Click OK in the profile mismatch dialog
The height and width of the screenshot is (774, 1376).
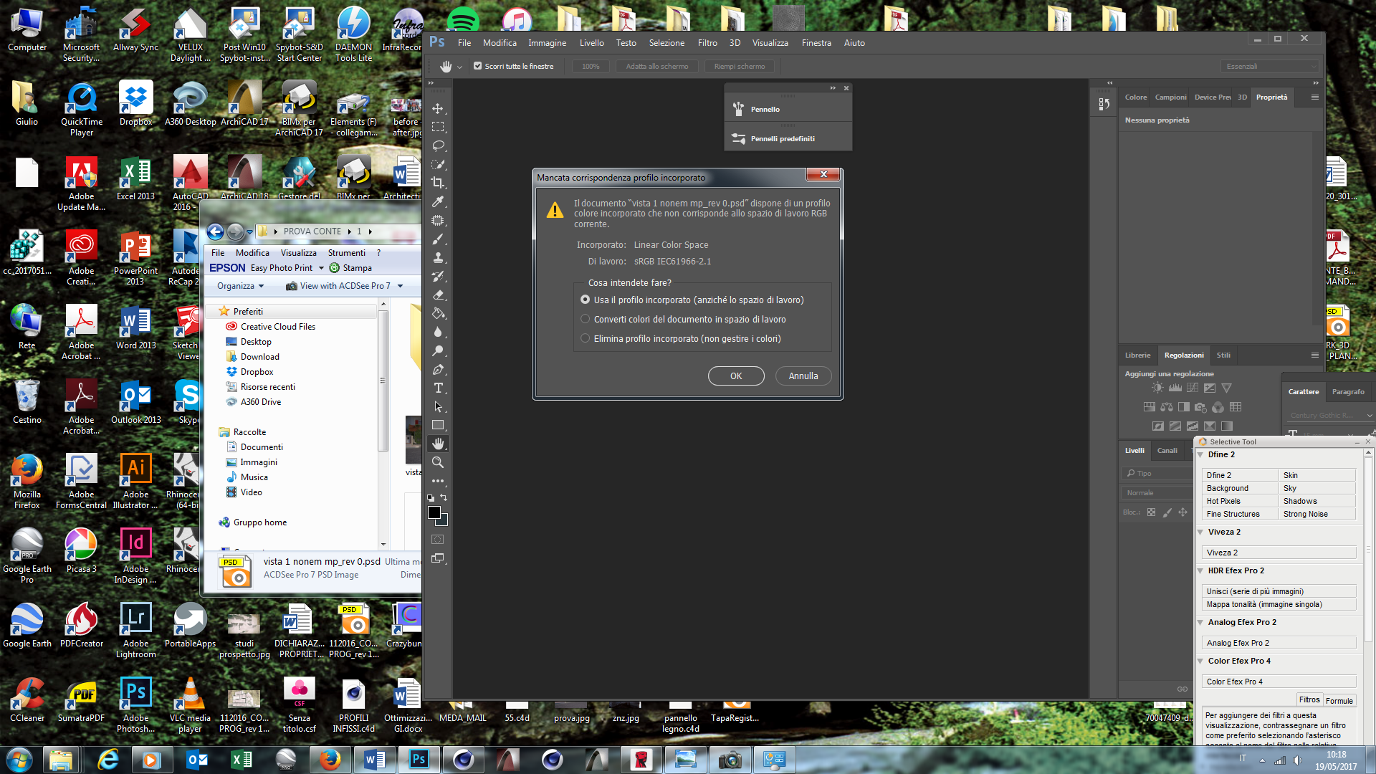pos(736,376)
